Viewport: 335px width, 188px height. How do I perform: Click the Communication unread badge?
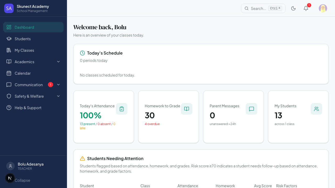[51, 85]
